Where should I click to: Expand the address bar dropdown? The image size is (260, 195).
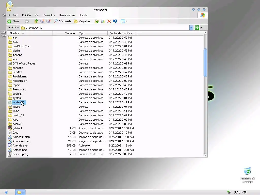[x=191, y=27]
